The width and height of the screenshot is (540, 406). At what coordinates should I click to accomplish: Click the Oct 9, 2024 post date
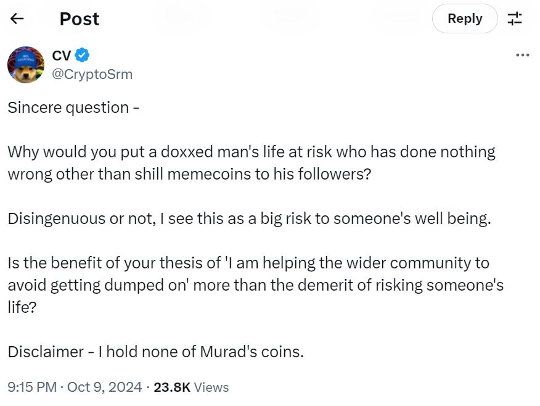click(x=105, y=387)
